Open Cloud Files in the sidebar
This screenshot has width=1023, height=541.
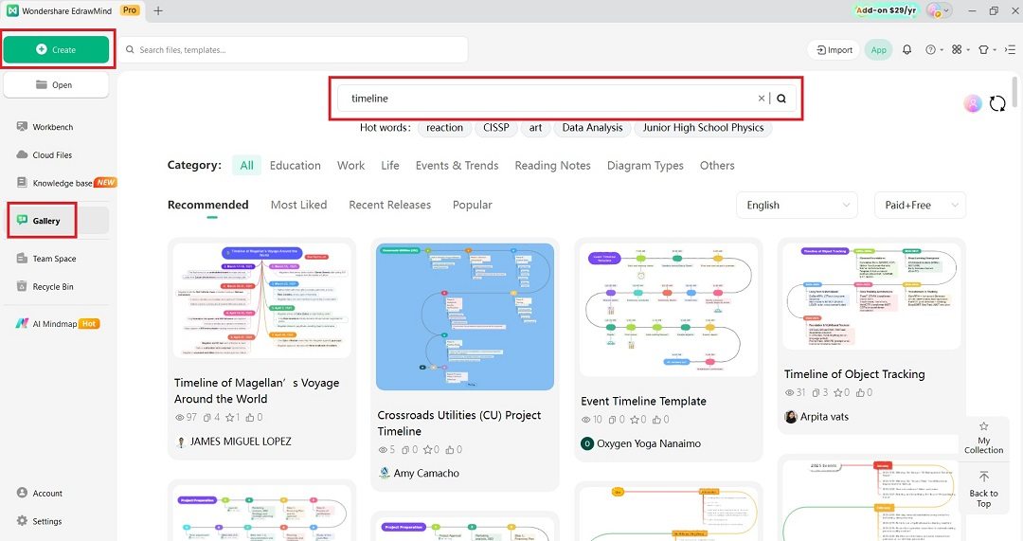tap(45, 154)
